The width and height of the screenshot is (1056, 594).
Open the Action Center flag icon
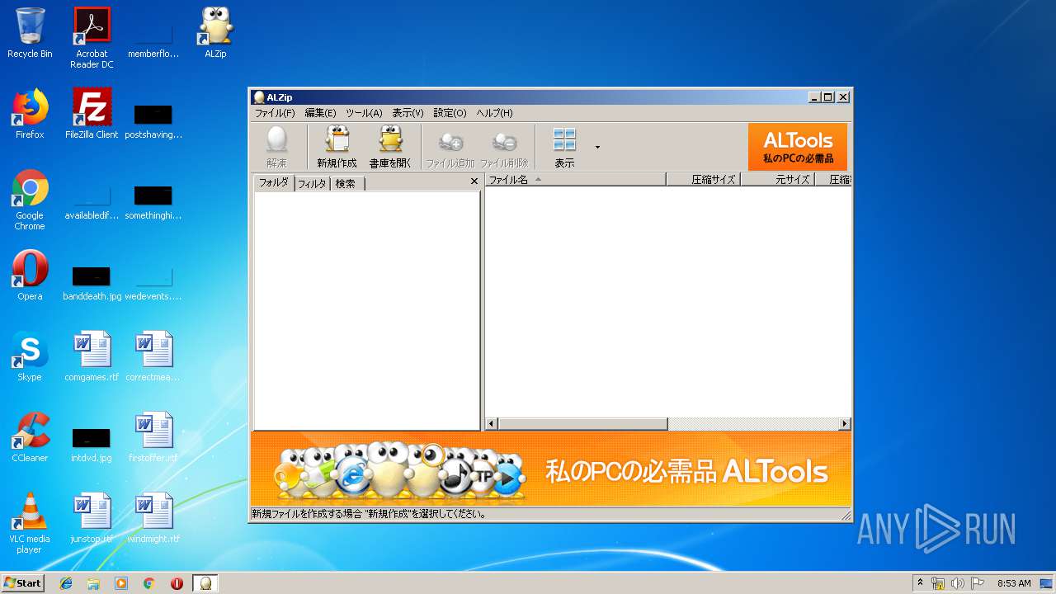tap(978, 583)
